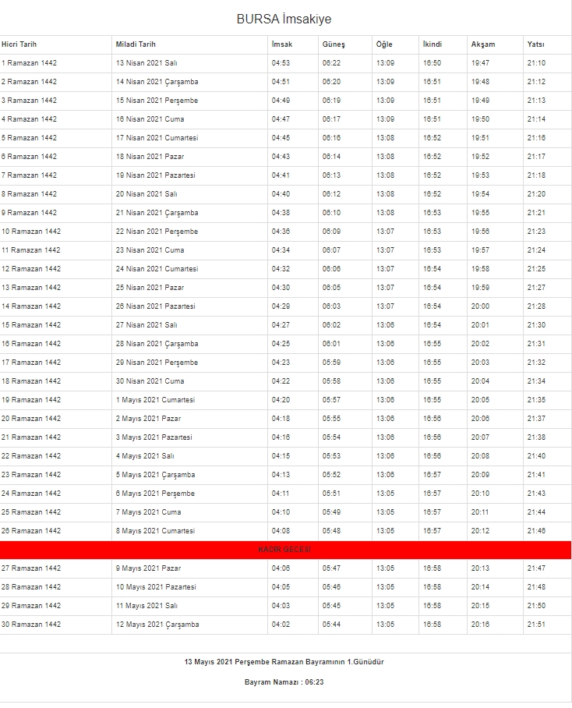This screenshot has width=572, height=708.
Task: Click the 12 Mayıs 2021 Çarşamba cell
Action: click(x=157, y=625)
